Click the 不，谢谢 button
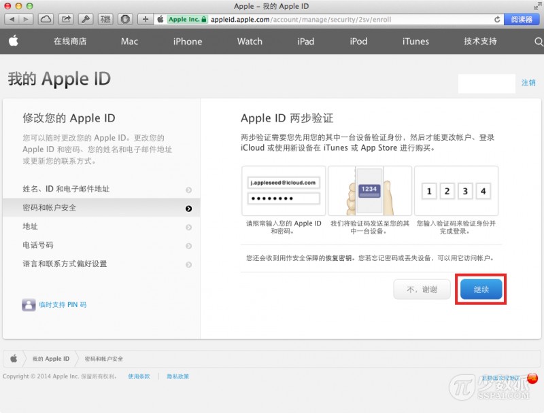Screen dimensions: 544x413 [x=422, y=289]
